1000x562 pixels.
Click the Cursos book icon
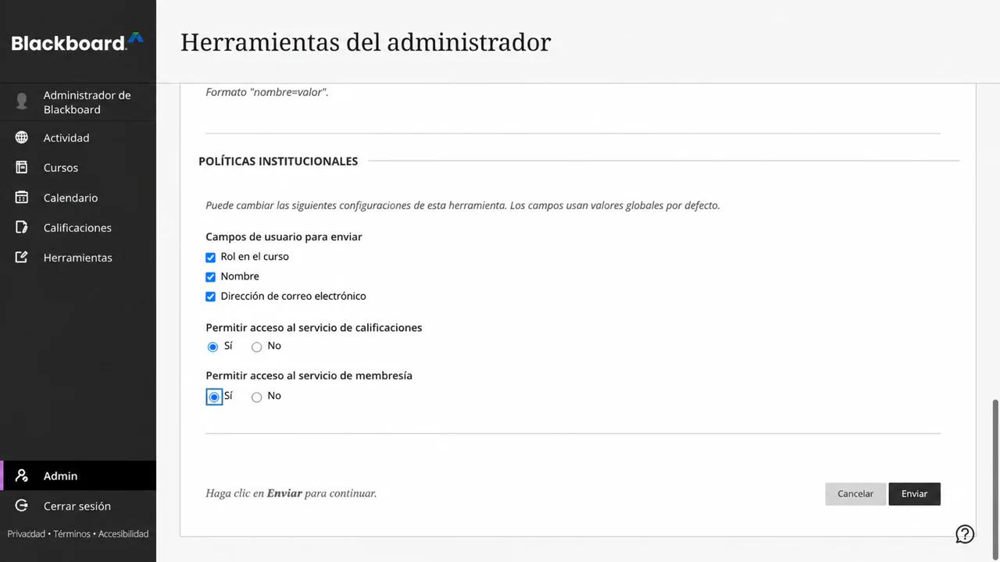point(22,167)
